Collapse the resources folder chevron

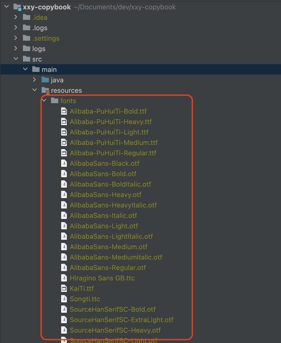coord(35,90)
